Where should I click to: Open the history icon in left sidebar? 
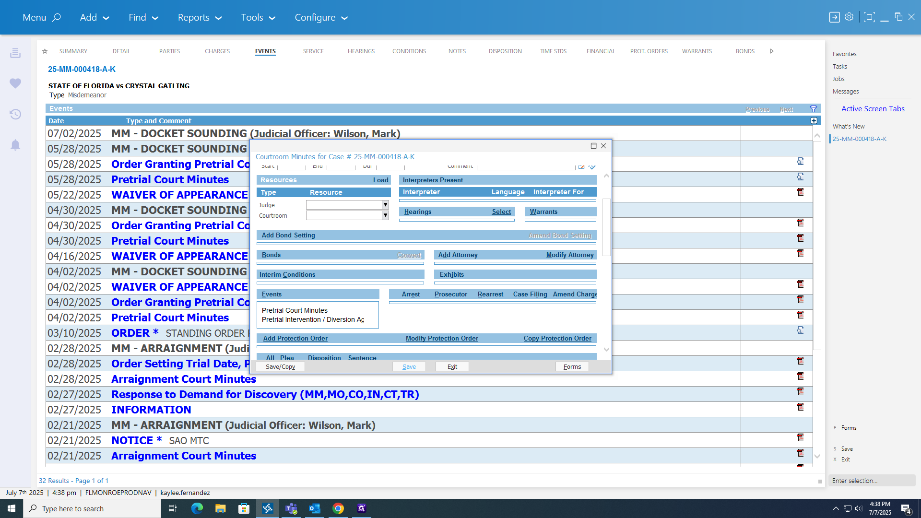coord(15,114)
